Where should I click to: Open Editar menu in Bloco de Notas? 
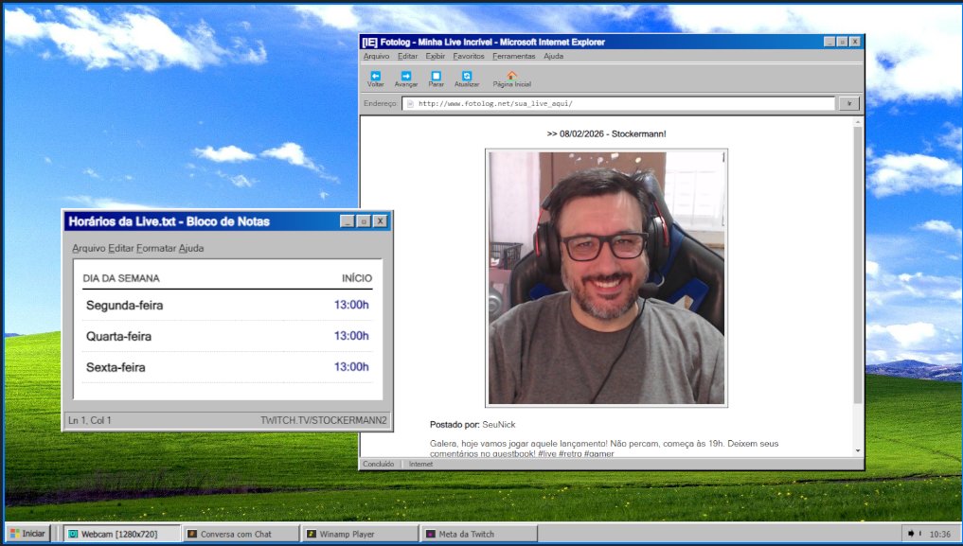pyautogui.click(x=121, y=249)
